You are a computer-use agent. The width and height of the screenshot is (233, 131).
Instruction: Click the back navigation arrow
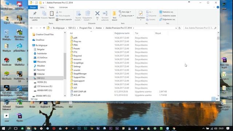click(31, 28)
